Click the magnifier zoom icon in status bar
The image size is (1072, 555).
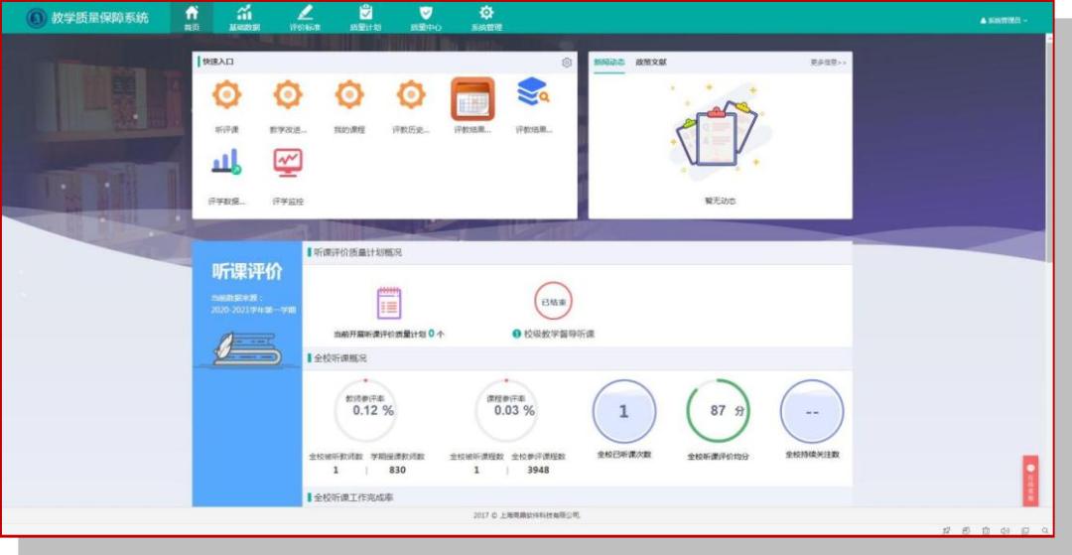tap(1044, 530)
